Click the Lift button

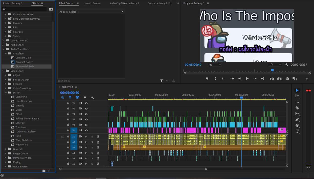[x=272, y=79]
